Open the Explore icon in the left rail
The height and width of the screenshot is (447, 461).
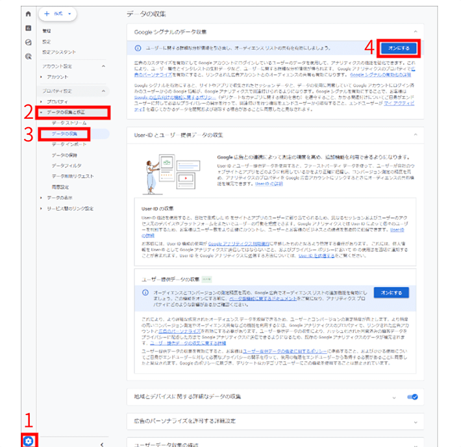(28, 42)
